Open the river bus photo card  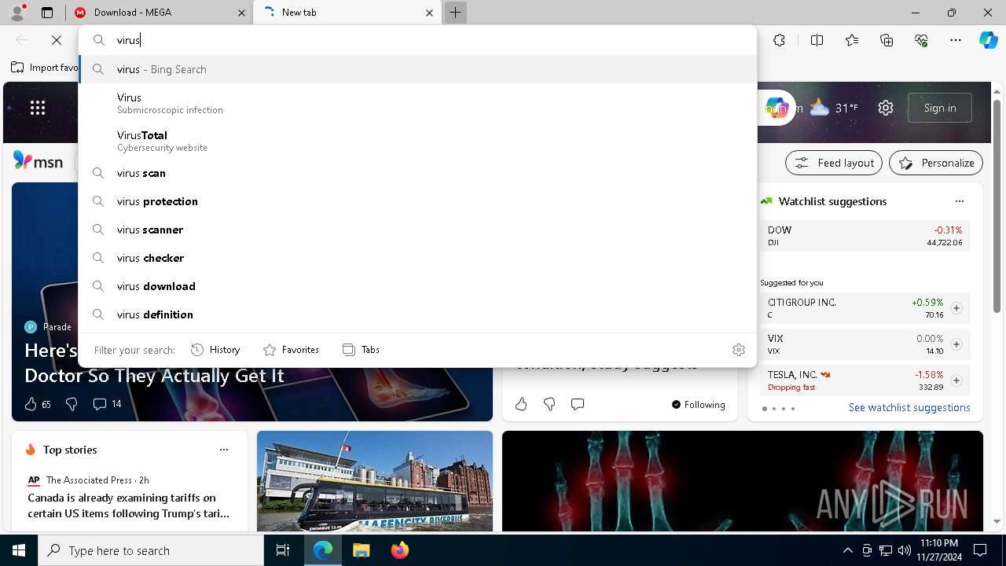coord(375,481)
